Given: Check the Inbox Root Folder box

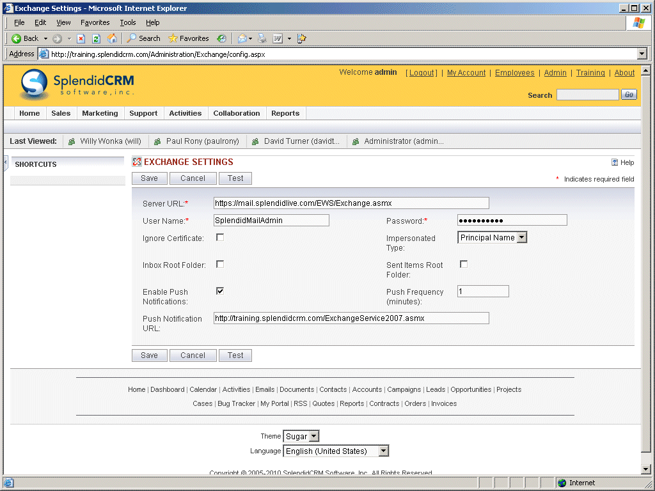Looking at the screenshot, I should click(x=220, y=264).
